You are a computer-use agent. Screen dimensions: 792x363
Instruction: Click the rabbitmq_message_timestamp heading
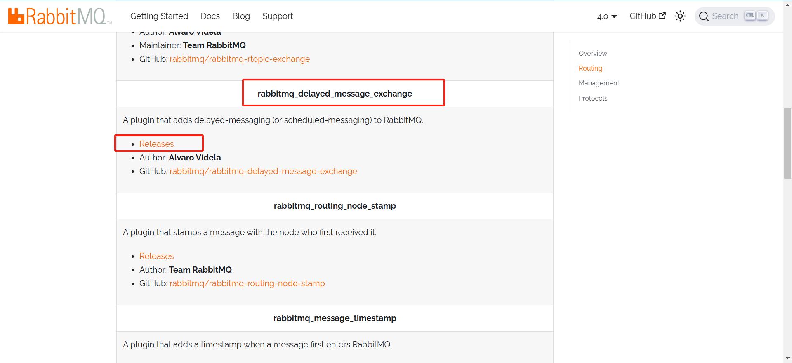pos(335,318)
